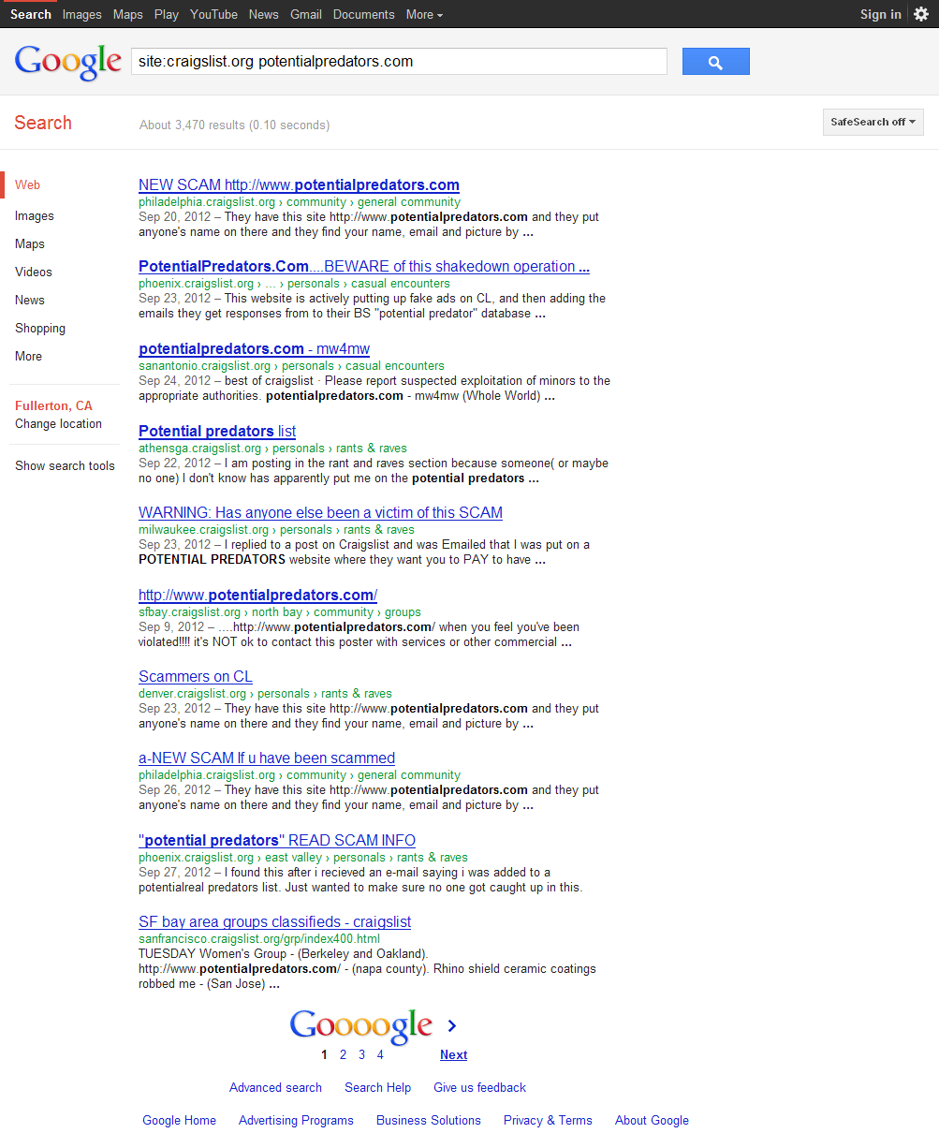Expand More in the left sidebar
939x1148 pixels.
pyautogui.click(x=28, y=356)
